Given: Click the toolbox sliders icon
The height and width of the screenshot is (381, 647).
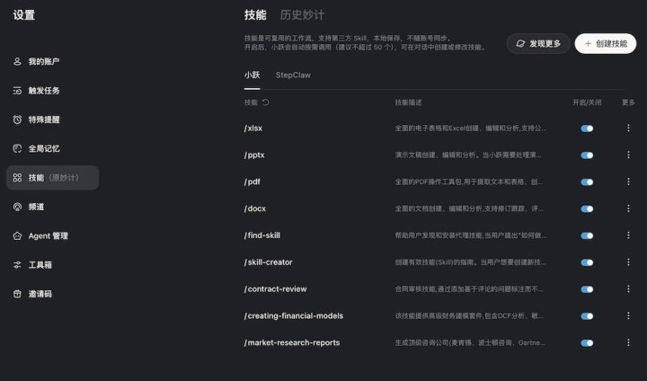Looking at the screenshot, I should [x=17, y=264].
